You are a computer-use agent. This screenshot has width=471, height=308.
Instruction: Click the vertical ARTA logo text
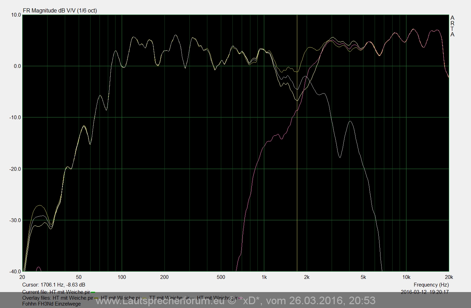tap(452, 26)
